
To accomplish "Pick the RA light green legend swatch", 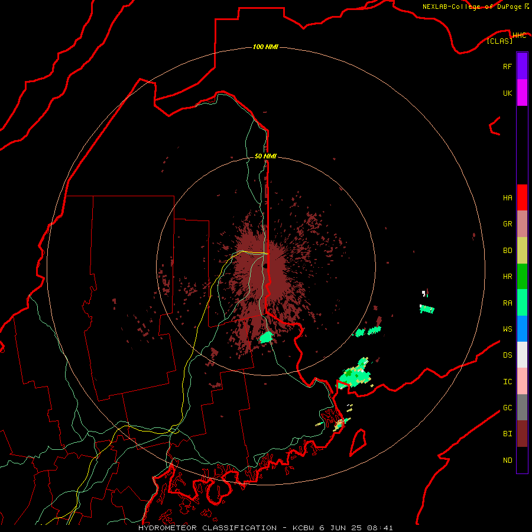I will pos(522,303).
